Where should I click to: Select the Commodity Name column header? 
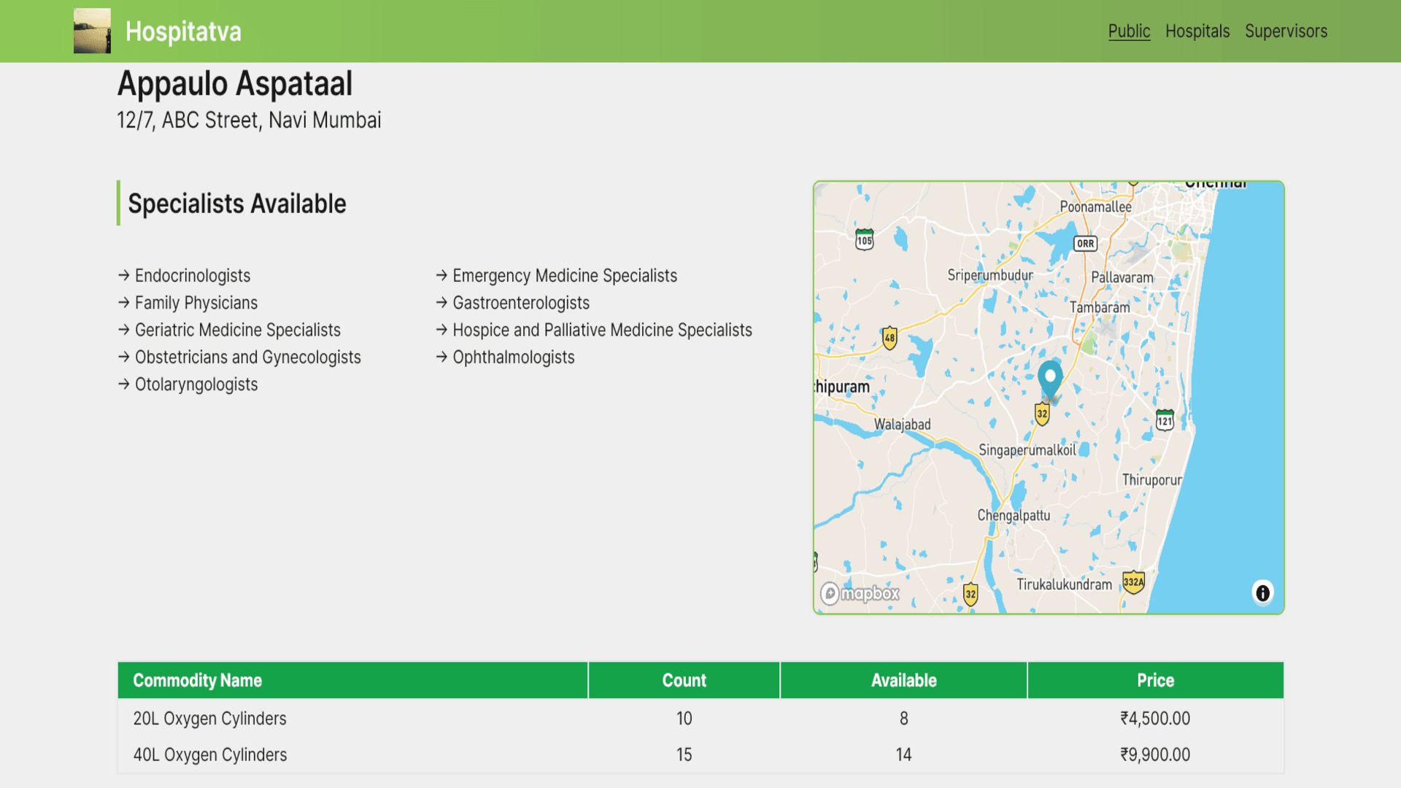click(x=197, y=680)
